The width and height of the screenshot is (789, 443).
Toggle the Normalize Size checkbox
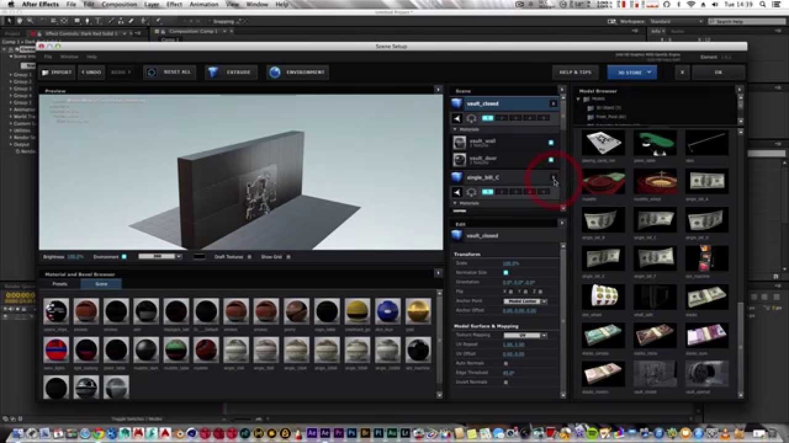505,273
